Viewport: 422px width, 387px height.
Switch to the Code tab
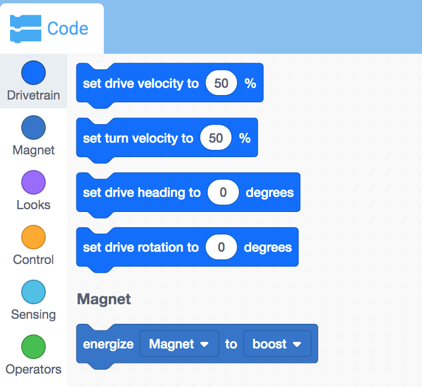pos(52,29)
